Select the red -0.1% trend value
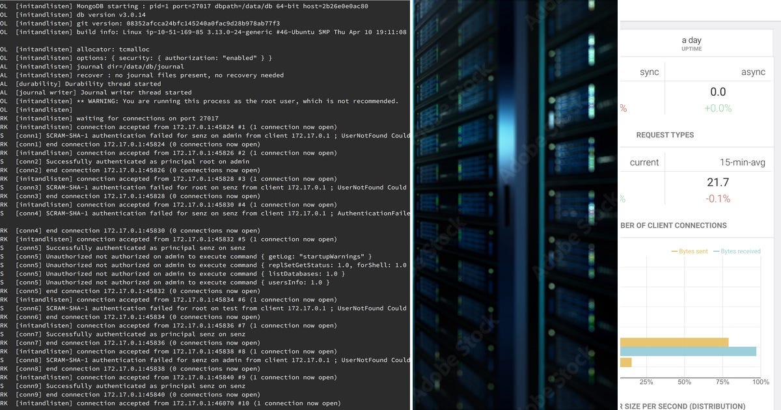The height and width of the screenshot is (410, 781). pos(719,200)
